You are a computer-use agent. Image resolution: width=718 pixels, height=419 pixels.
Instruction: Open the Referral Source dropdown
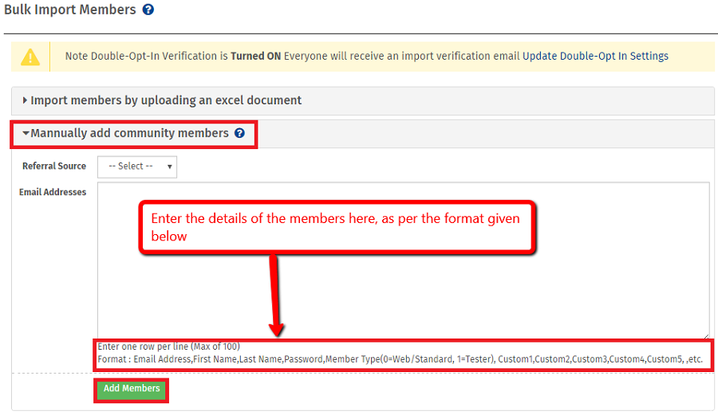pyautogui.click(x=137, y=166)
